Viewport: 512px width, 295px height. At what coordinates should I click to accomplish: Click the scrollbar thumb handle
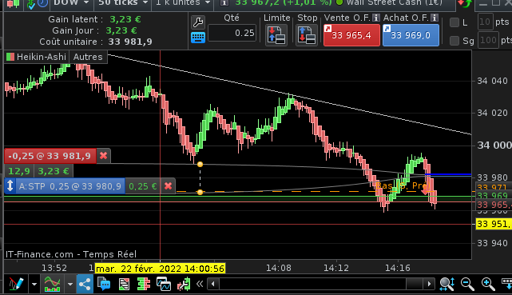tap(415, 284)
